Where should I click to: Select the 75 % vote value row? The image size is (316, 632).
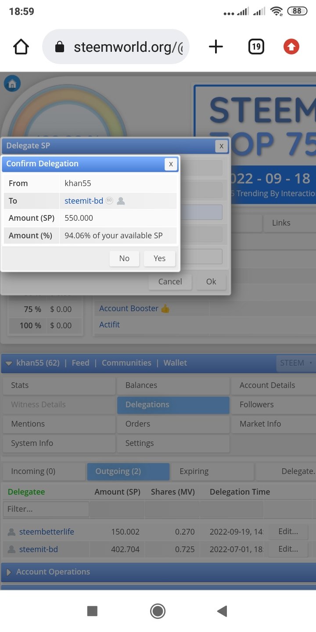tap(47, 309)
